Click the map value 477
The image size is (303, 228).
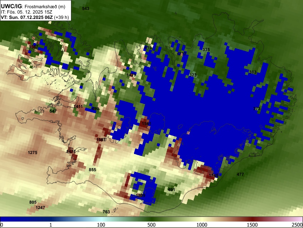pyautogui.click(x=240, y=174)
